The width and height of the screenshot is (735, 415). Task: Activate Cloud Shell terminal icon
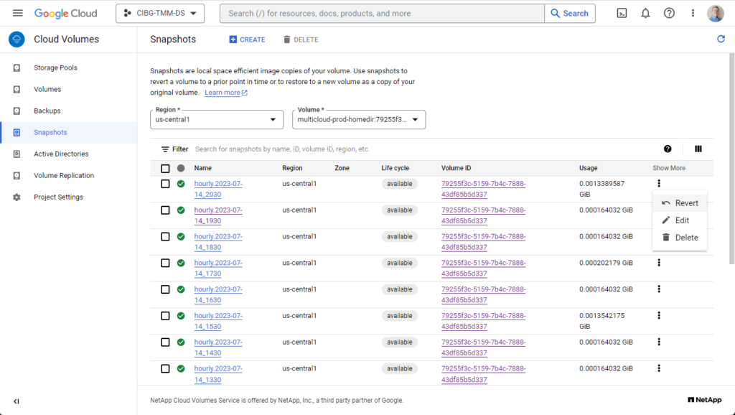coord(622,13)
